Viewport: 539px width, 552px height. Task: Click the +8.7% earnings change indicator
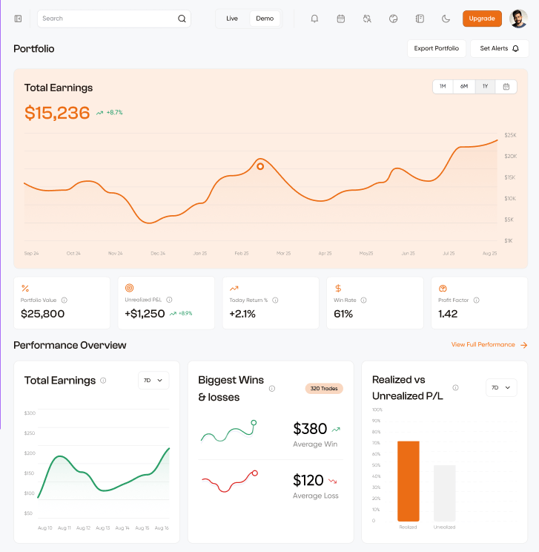(x=110, y=113)
